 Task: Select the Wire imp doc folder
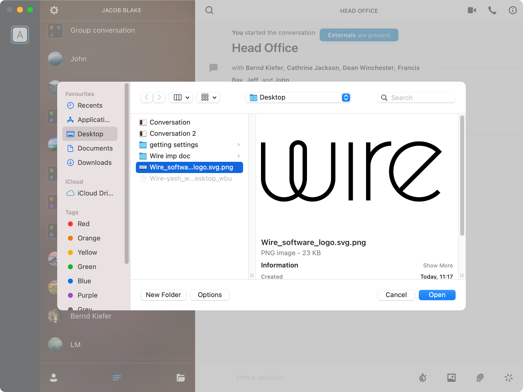[189, 156]
